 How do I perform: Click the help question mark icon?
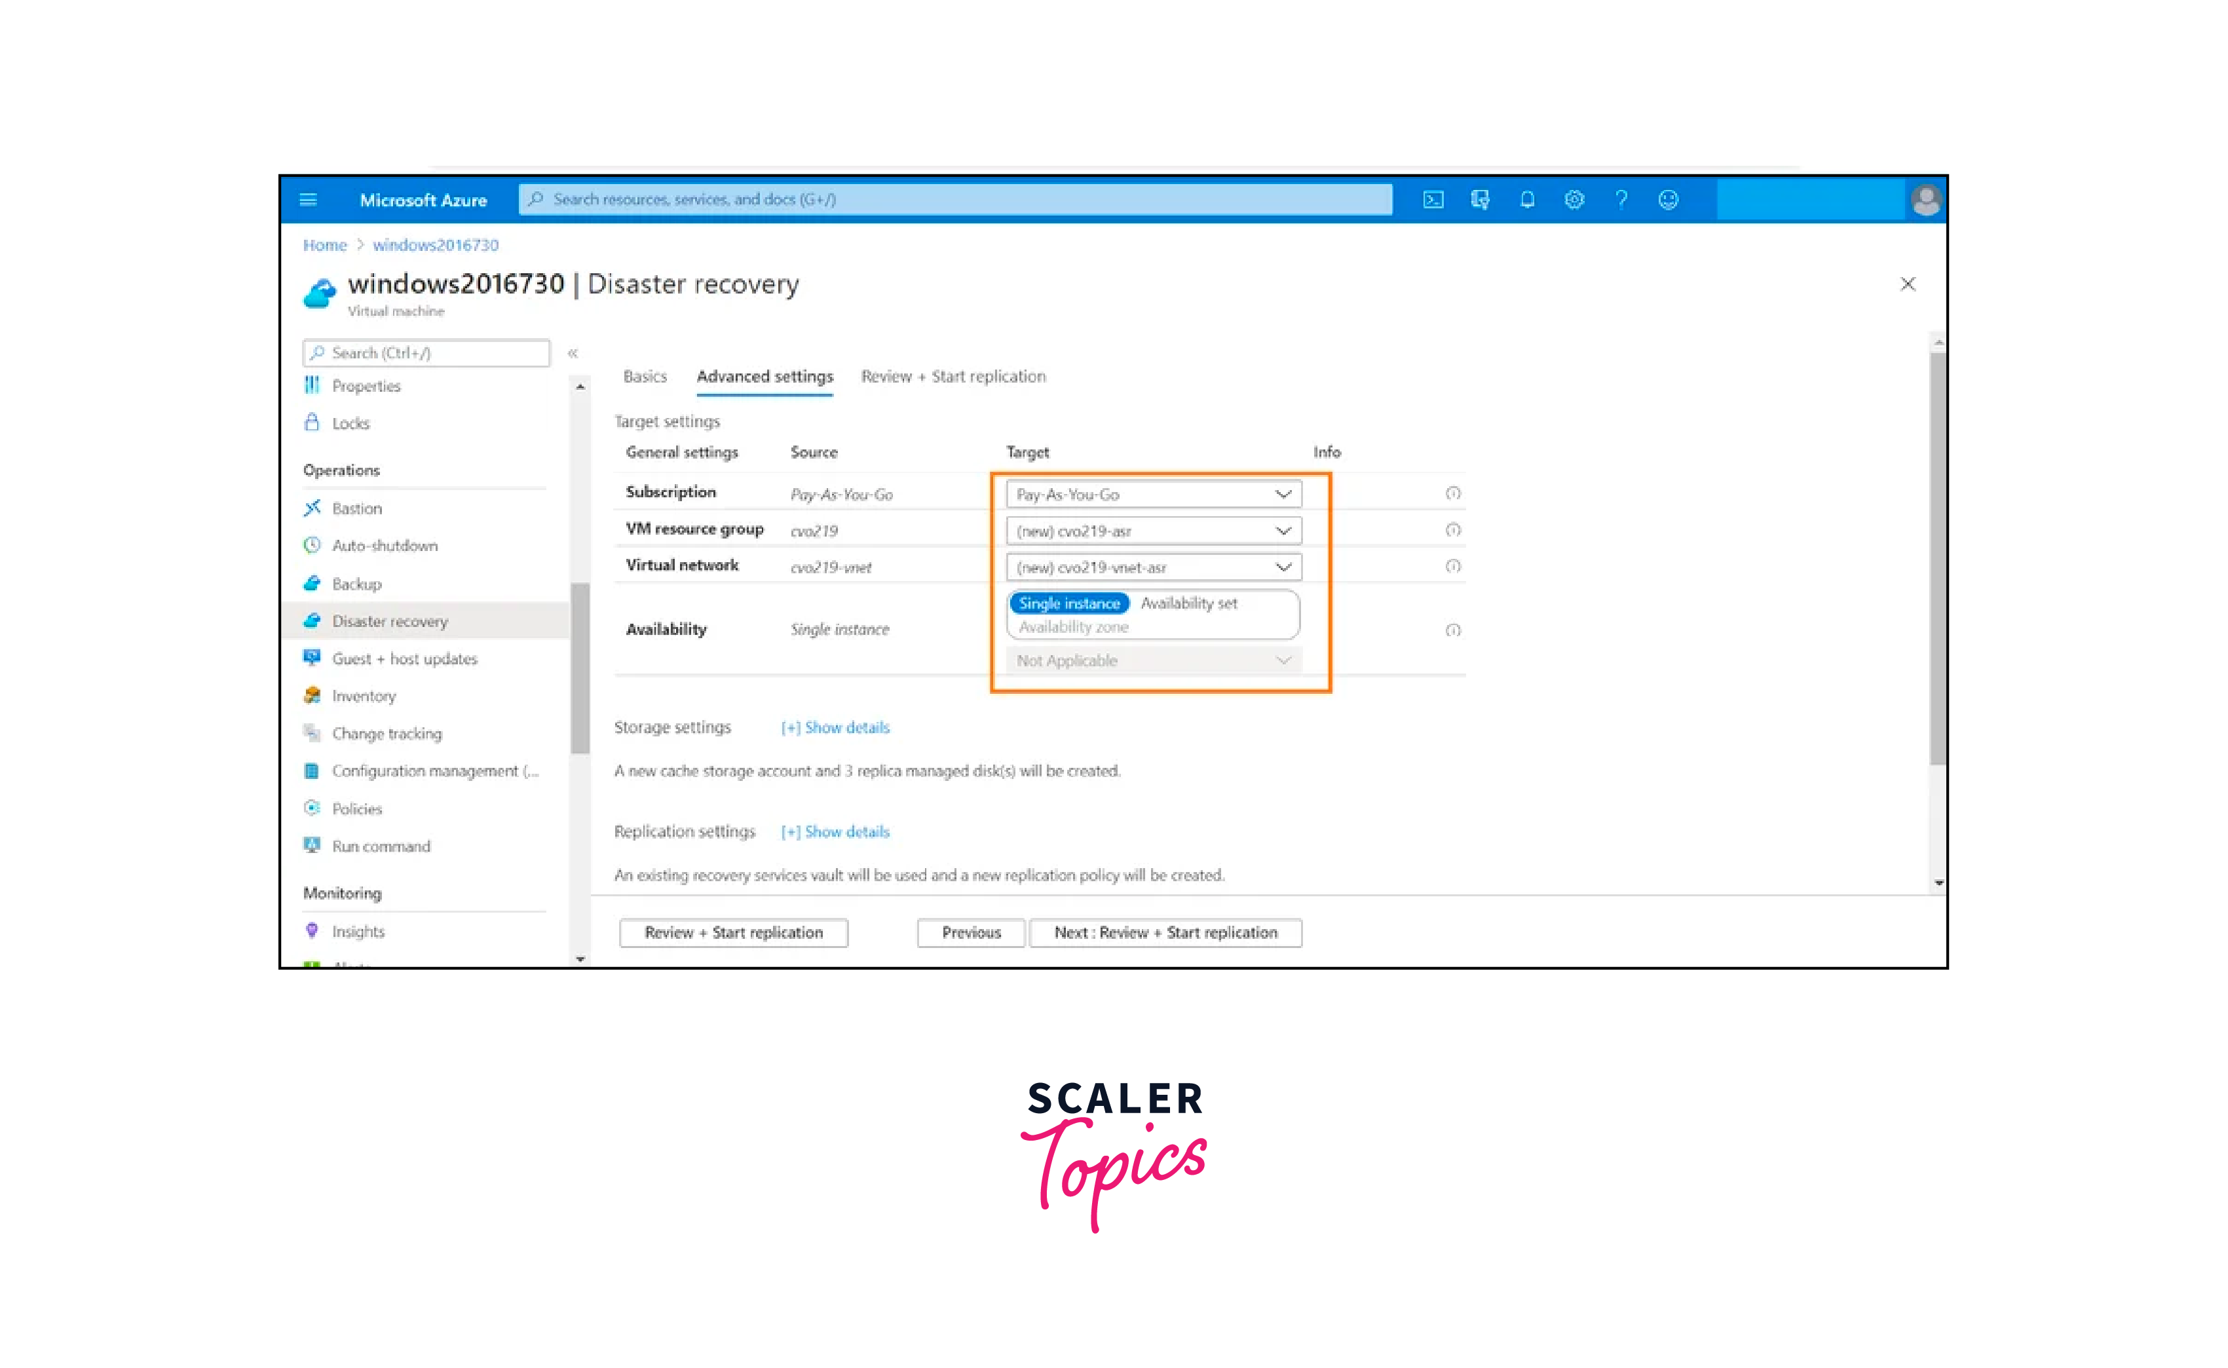tap(1621, 200)
